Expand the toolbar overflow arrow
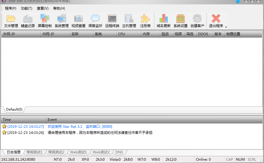Screen dimensions: 264x163 [x=226, y=27]
